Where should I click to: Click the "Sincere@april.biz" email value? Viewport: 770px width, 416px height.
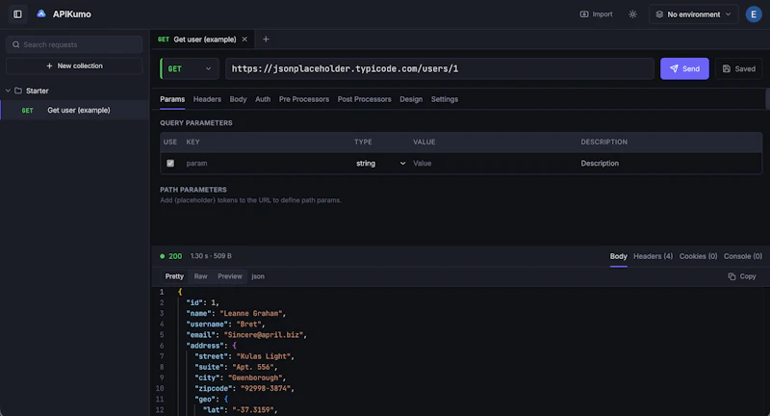click(x=263, y=335)
